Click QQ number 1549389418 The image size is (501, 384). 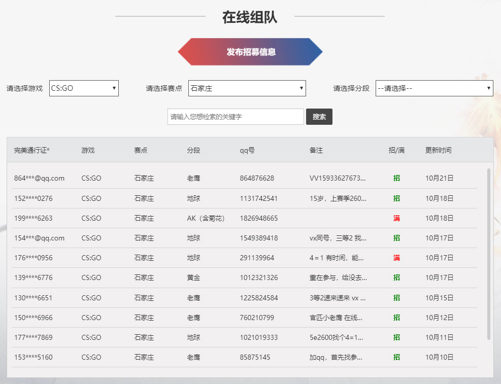(259, 238)
